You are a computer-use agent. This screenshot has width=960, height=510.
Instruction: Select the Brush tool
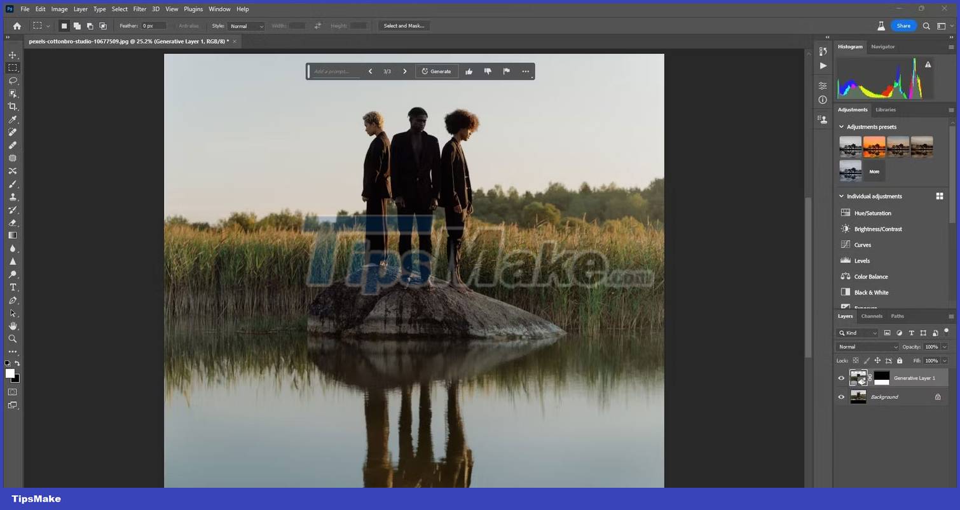(x=12, y=184)
